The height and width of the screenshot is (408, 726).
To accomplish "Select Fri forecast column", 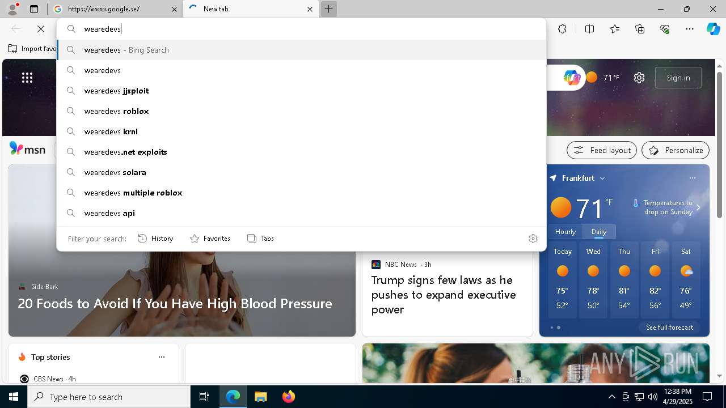I will 655,280.
